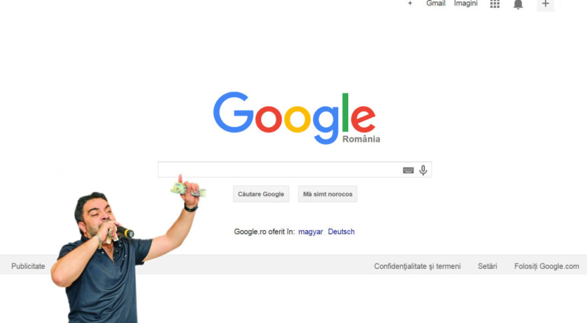Viewport: 587px width, 323px height.
Task: Open the on-screen keyboard icon in search box
Action: pos(408,170)
